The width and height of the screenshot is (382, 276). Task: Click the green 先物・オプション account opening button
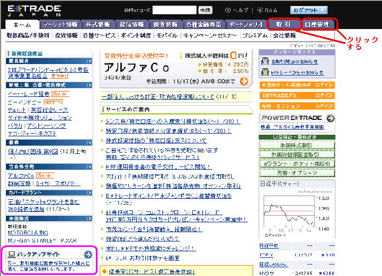(297, 173)
